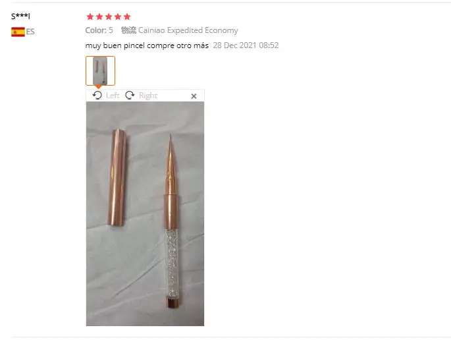Click the ES country code
Image resolution: width=451 pixels, height=340 pixels.
point(30,32)
